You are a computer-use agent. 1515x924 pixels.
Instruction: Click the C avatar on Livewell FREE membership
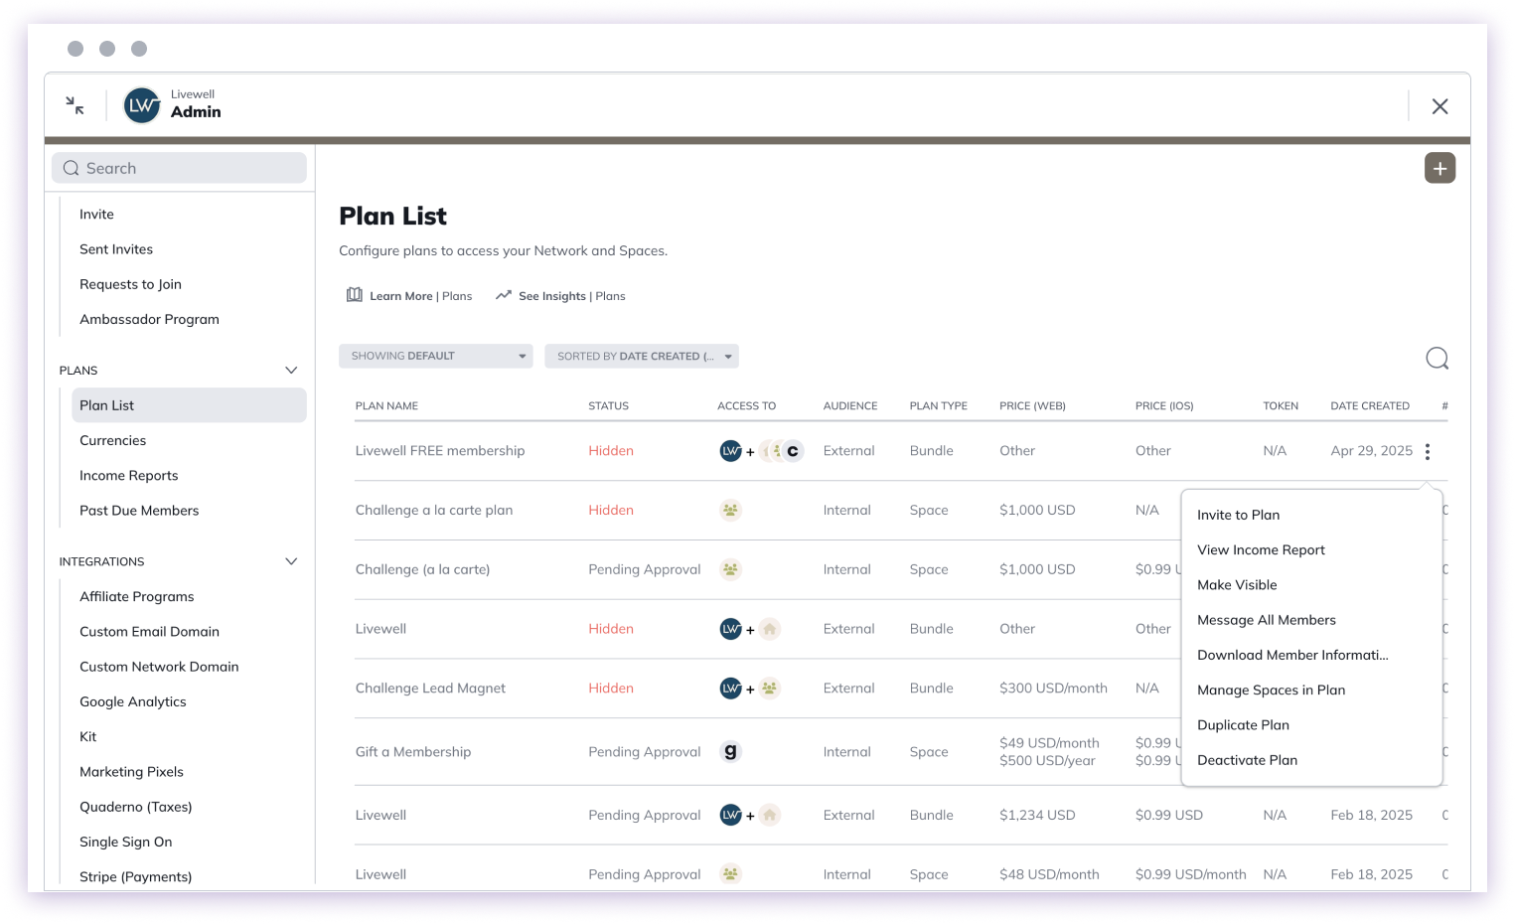pyautogui.click(x=792, y=450)
